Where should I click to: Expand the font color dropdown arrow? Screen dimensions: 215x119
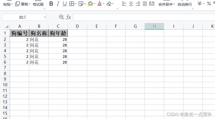coord(104,4)
